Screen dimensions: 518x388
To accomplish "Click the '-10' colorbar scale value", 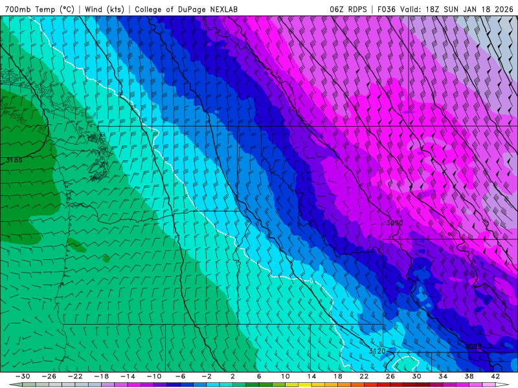I will [x=154, y=376].
